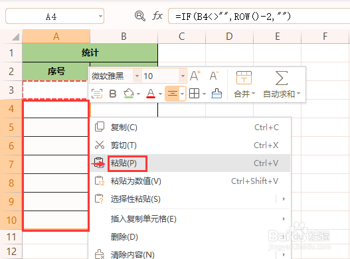Click the AutoSum sigma icon

(282, 78)
